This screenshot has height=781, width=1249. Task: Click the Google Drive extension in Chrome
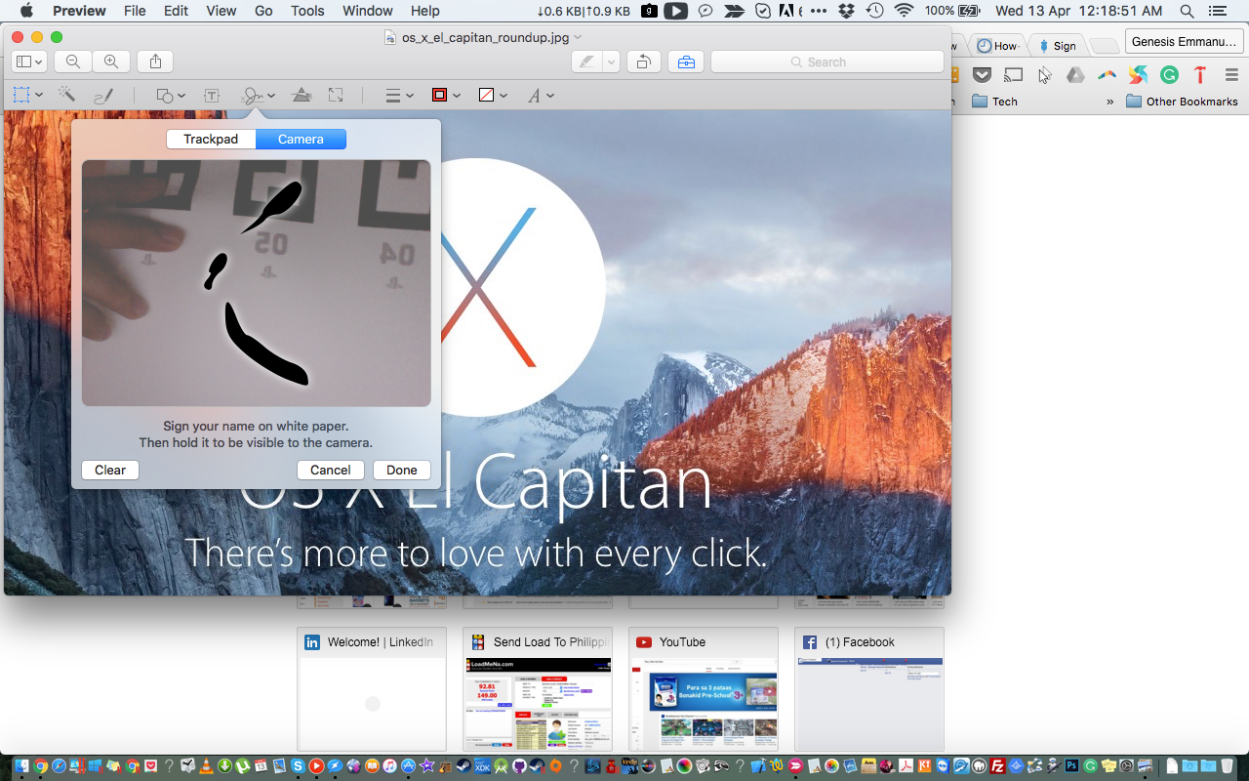(x=1075, y=75)
